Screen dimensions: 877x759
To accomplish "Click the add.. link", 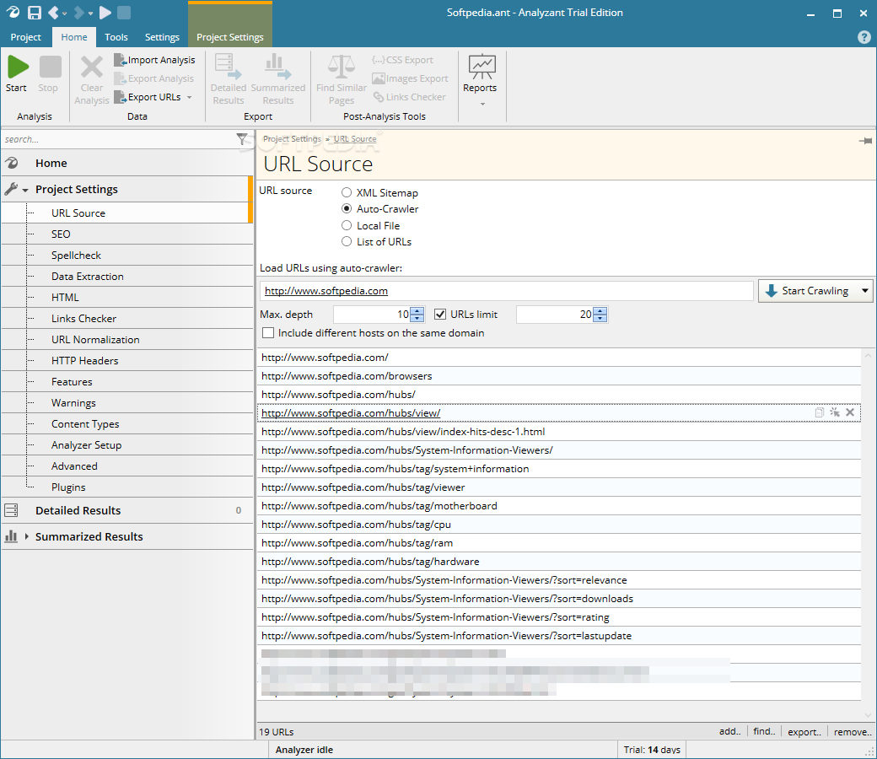I will pos(729,731).
